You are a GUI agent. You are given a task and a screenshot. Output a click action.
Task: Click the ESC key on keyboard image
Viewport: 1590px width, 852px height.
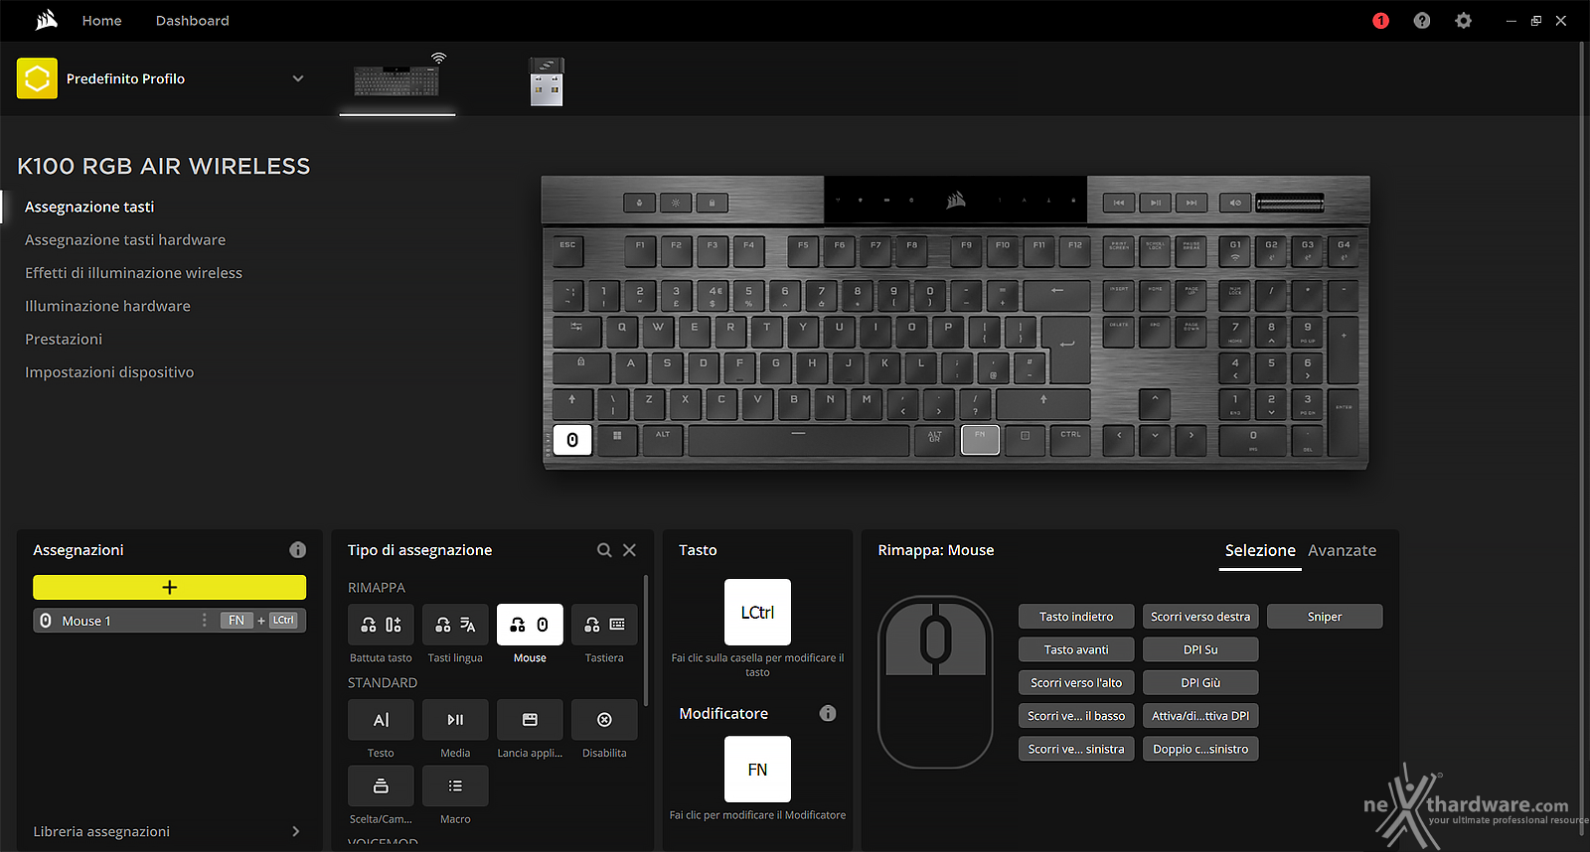tap(567, 249)
